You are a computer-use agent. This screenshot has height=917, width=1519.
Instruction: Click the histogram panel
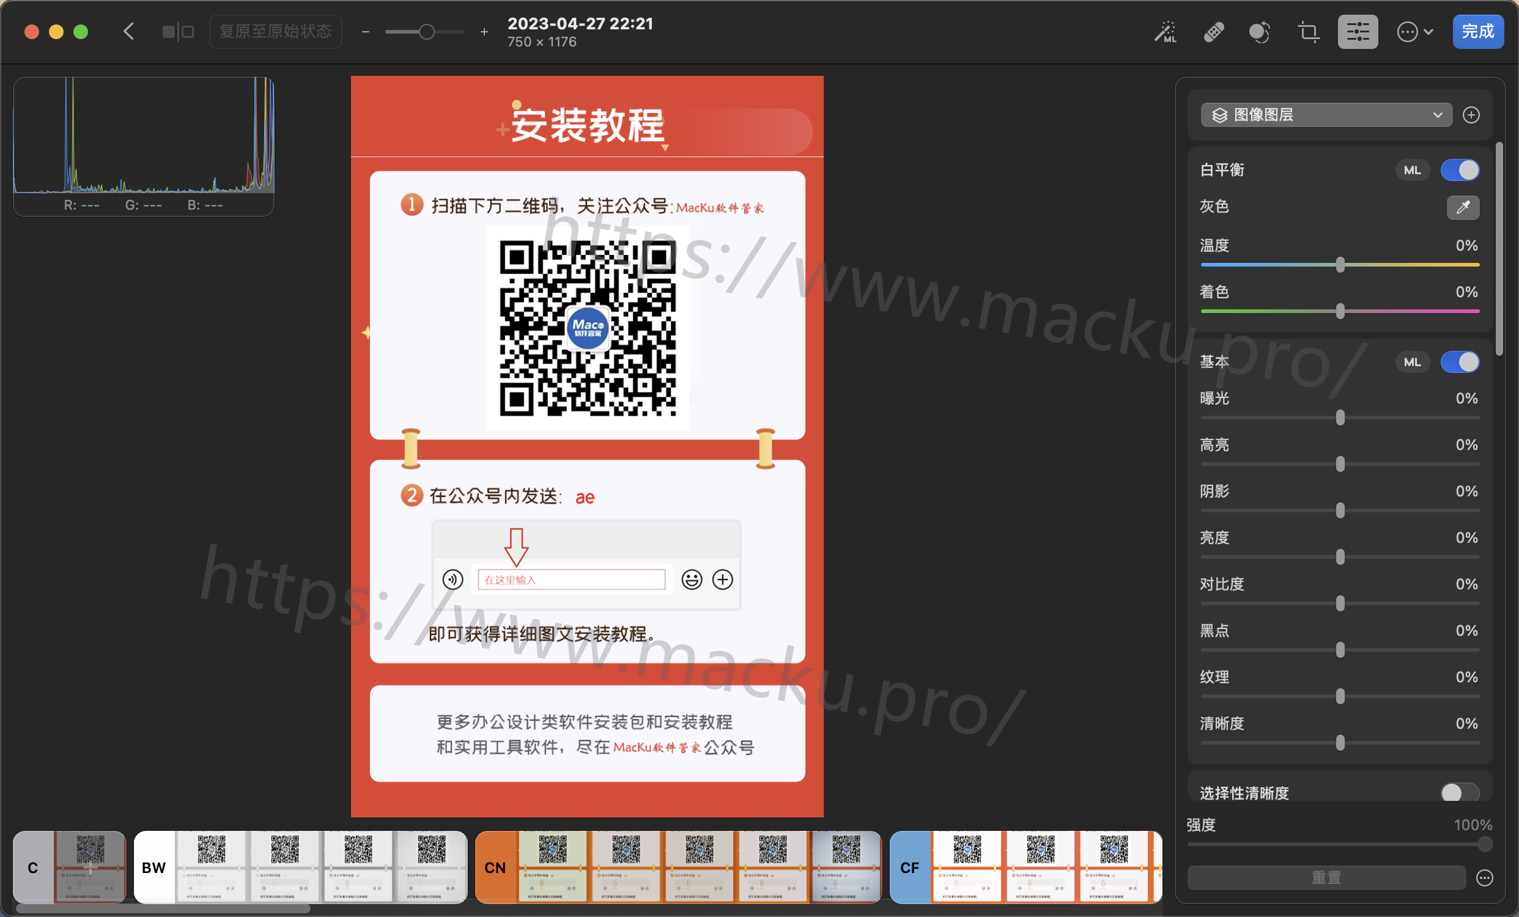tap(144, 146)
